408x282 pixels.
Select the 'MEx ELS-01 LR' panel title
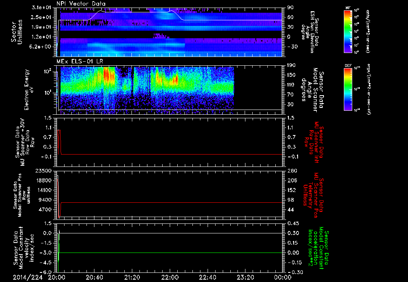(80, 61)
